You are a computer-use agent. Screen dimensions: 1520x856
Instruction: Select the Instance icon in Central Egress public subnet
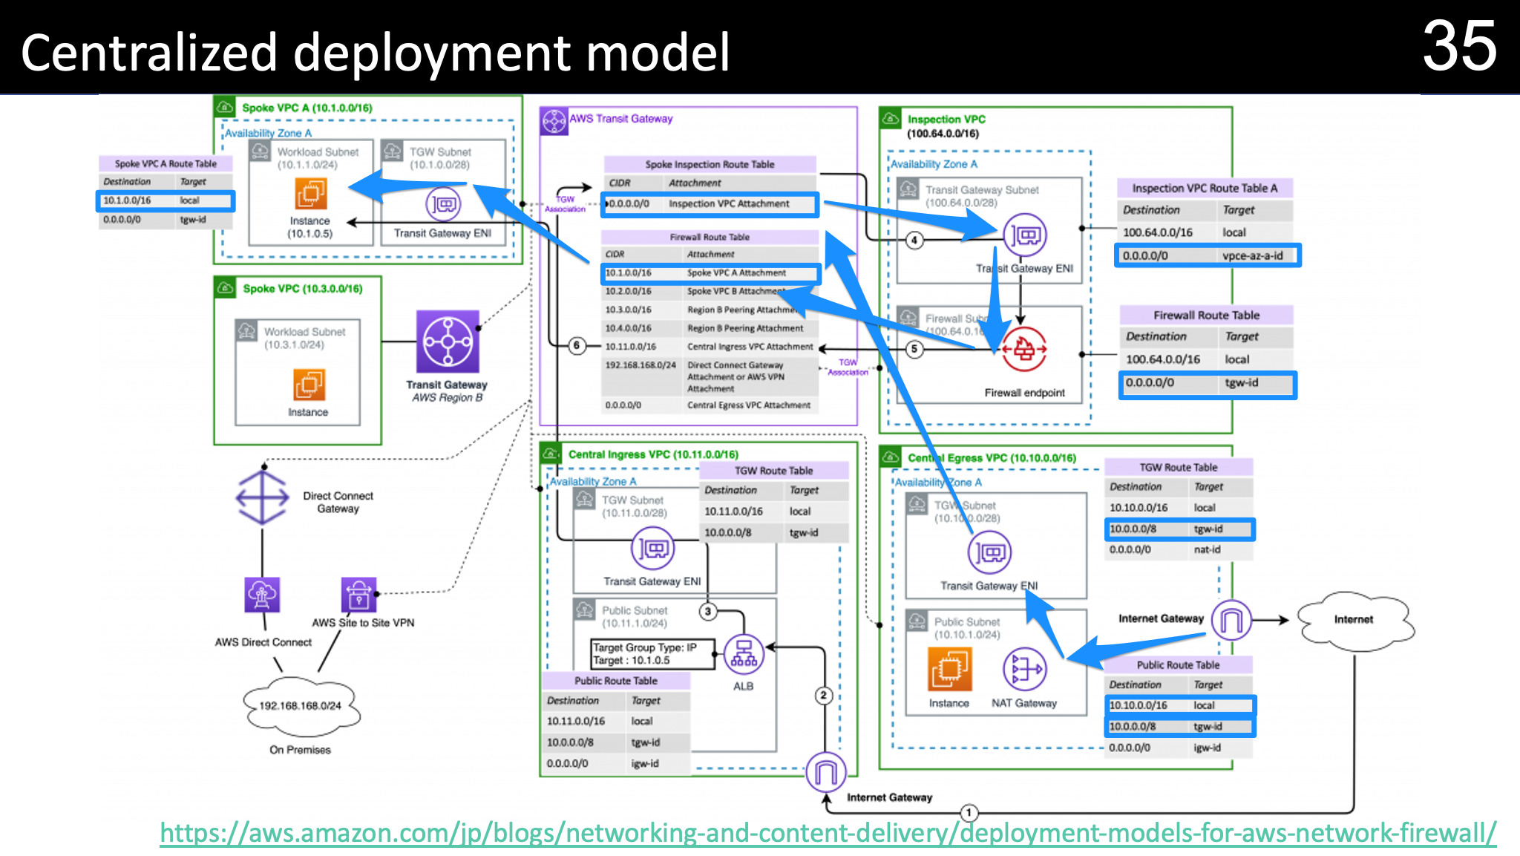[x=951, y=669]
